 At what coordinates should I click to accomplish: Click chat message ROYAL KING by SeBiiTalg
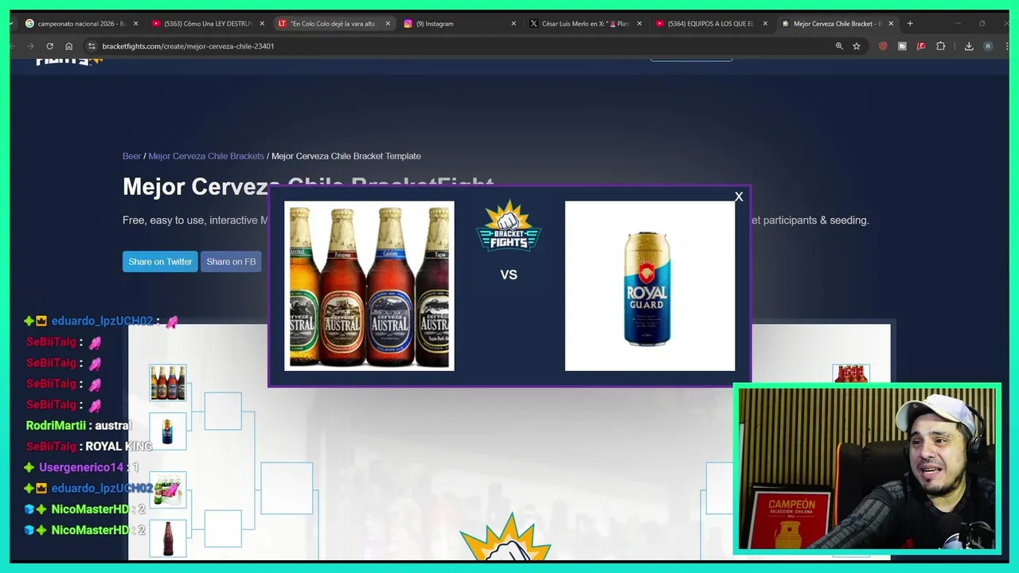(119, 446)
